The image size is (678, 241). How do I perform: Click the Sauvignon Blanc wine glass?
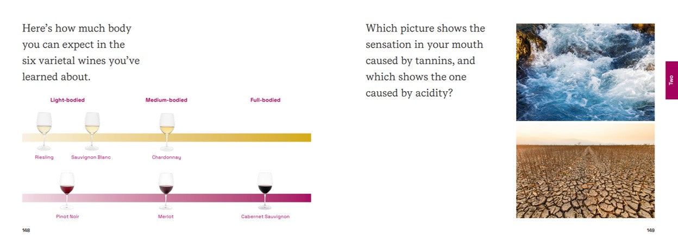pyautogui.click(x=92, y=130)
